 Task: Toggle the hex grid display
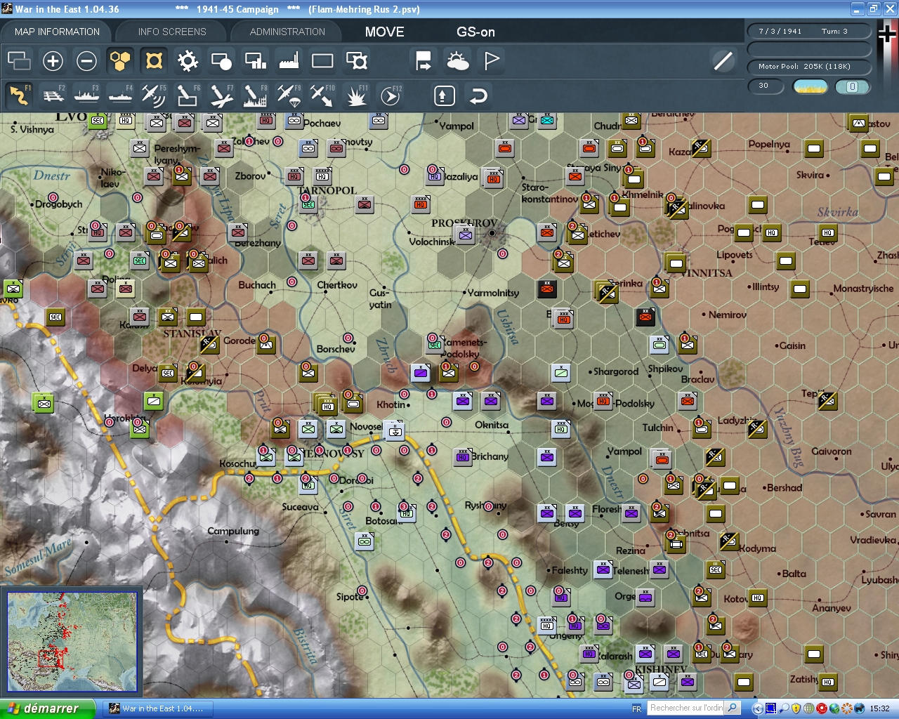click(120, 61)
